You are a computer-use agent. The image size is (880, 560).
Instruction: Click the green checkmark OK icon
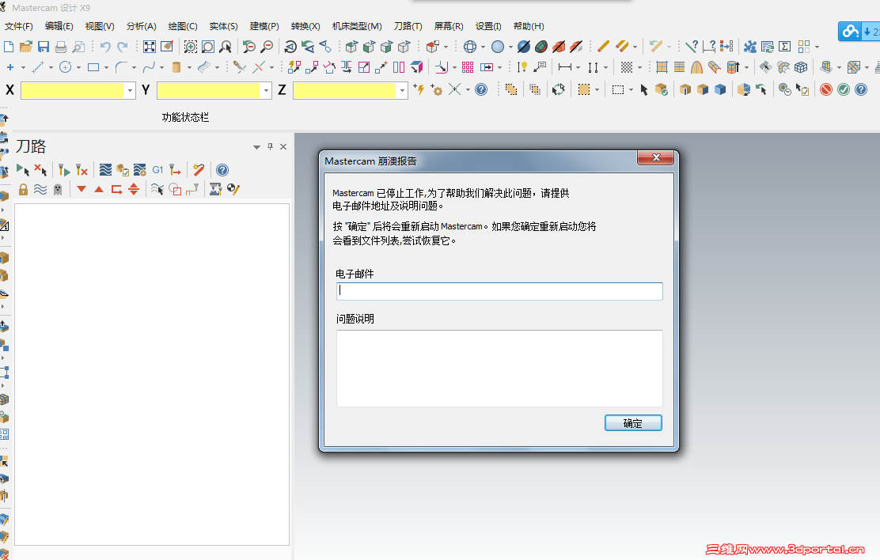coord(844,89)
